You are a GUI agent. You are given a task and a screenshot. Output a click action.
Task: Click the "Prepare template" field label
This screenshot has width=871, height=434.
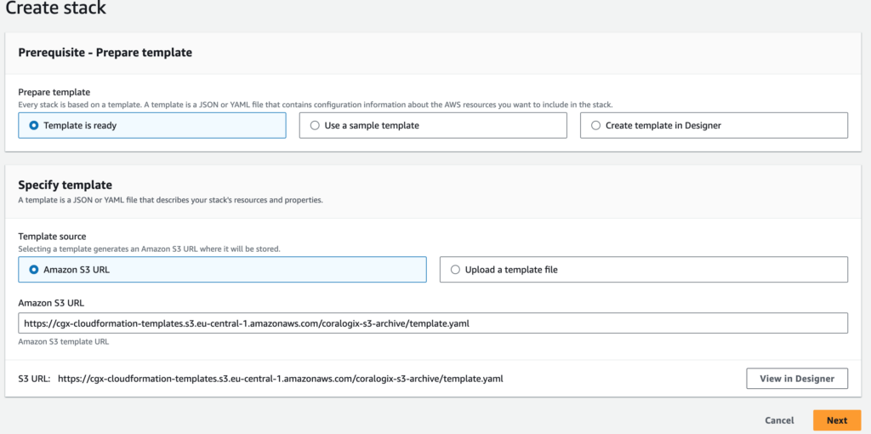54,92
